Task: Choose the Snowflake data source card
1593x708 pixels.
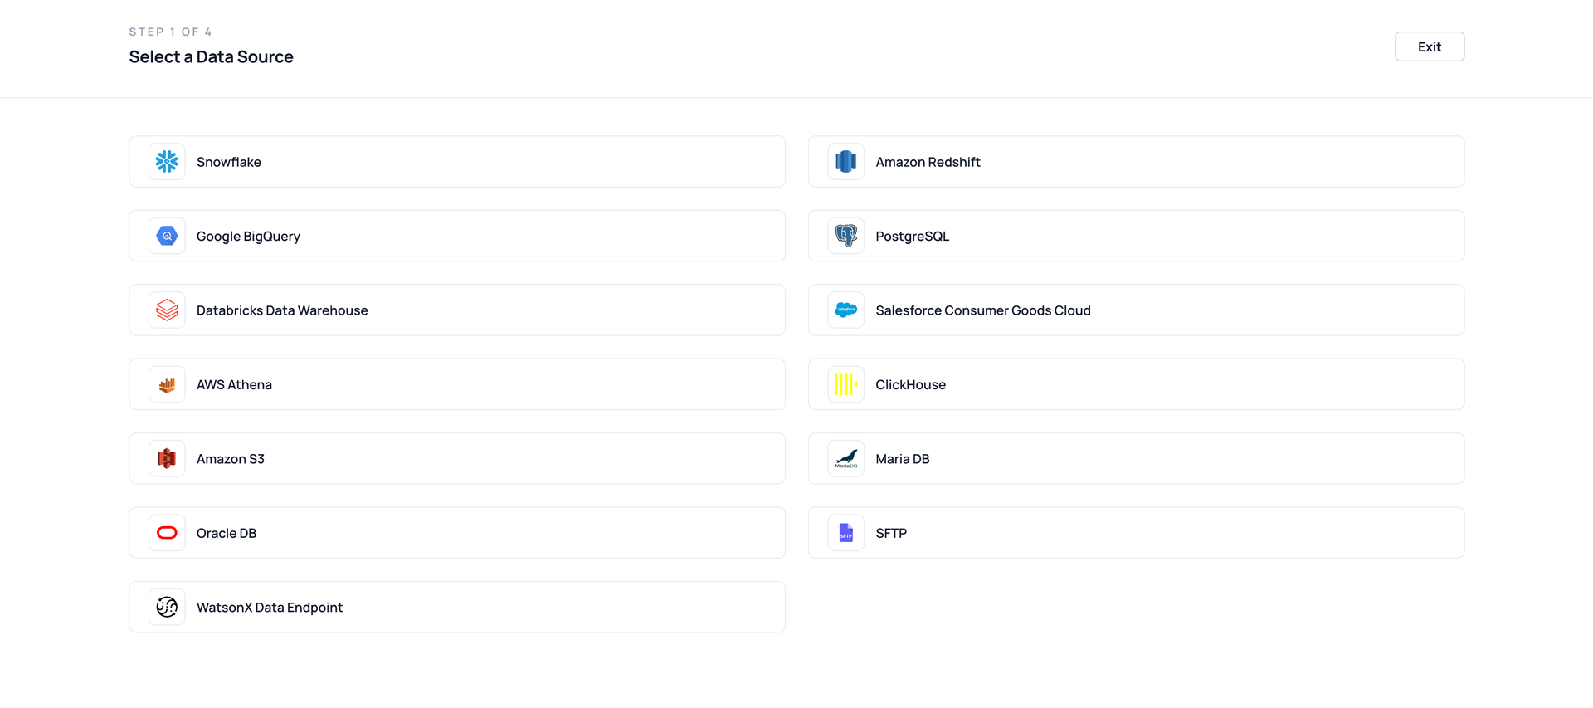Action: pyautogui.click(x=457, y=162)
